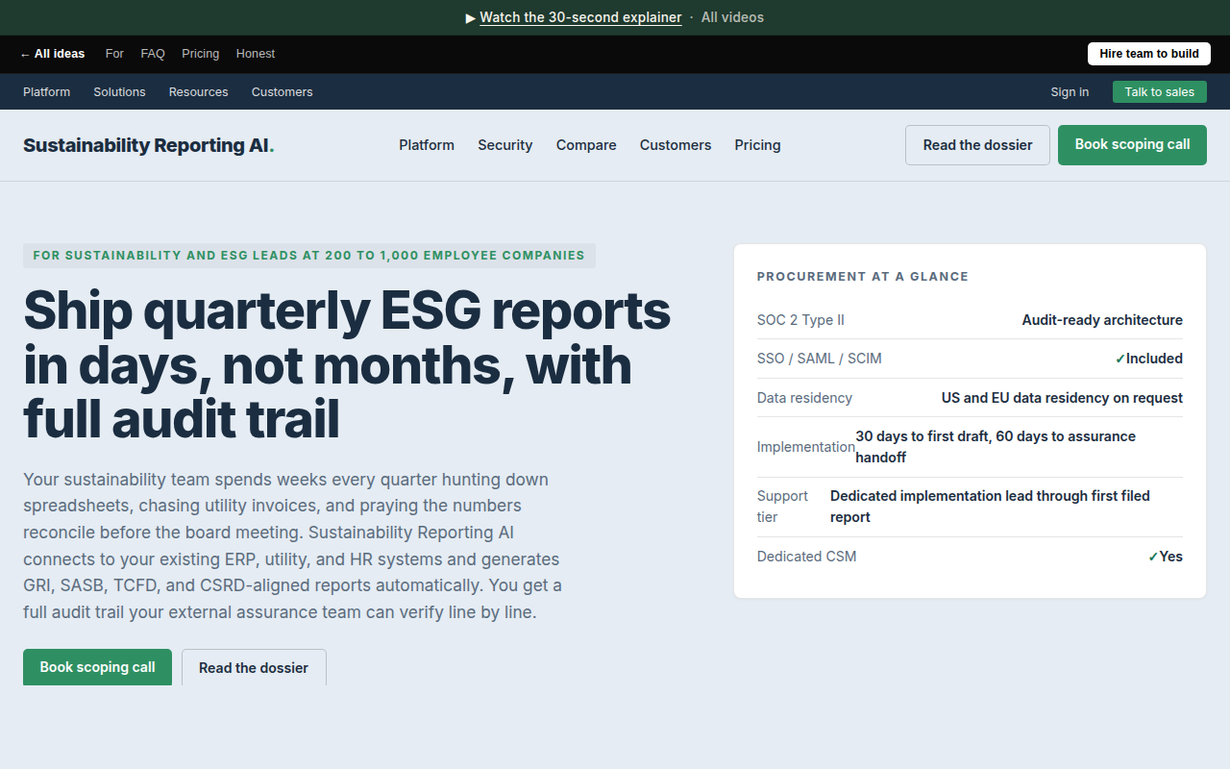Open the 'All videos' link
The width and height of the screenshot is (1230, 769).
pos(732,17)
